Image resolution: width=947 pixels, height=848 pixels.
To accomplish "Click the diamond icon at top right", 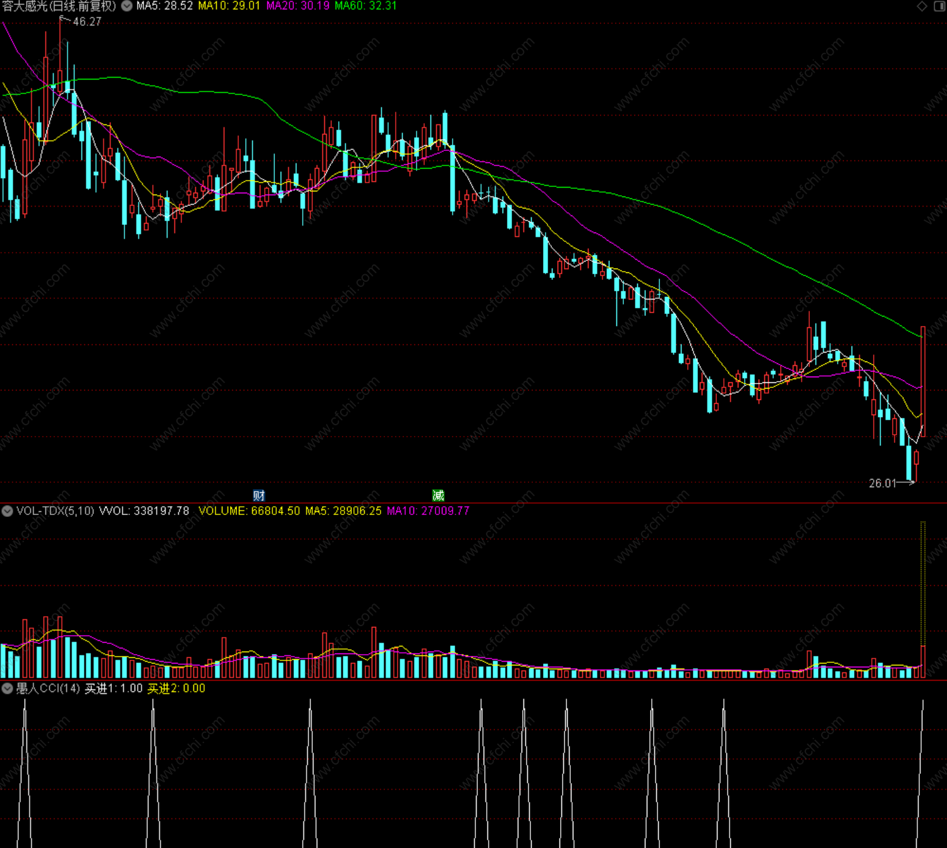I will [x=922, y=6].
